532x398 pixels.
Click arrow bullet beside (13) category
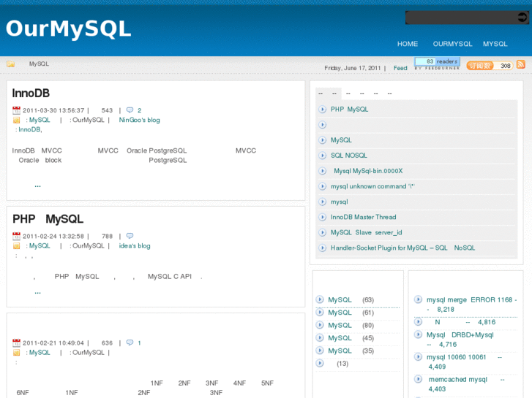320,363
